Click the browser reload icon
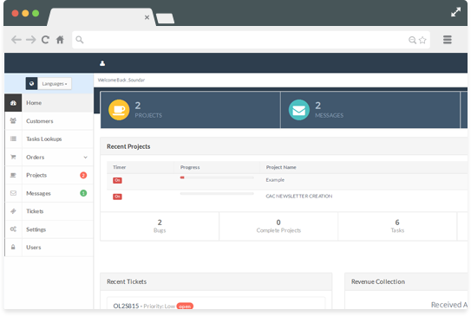The image size is (471, 316). (45, 40)
